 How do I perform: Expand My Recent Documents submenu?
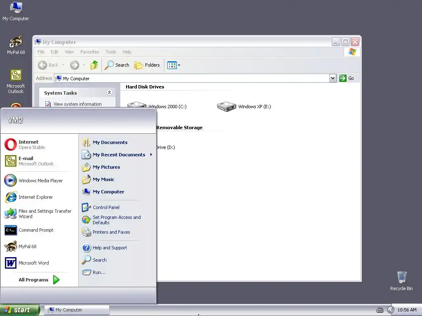pyautogui.click(x=117, y=155)
